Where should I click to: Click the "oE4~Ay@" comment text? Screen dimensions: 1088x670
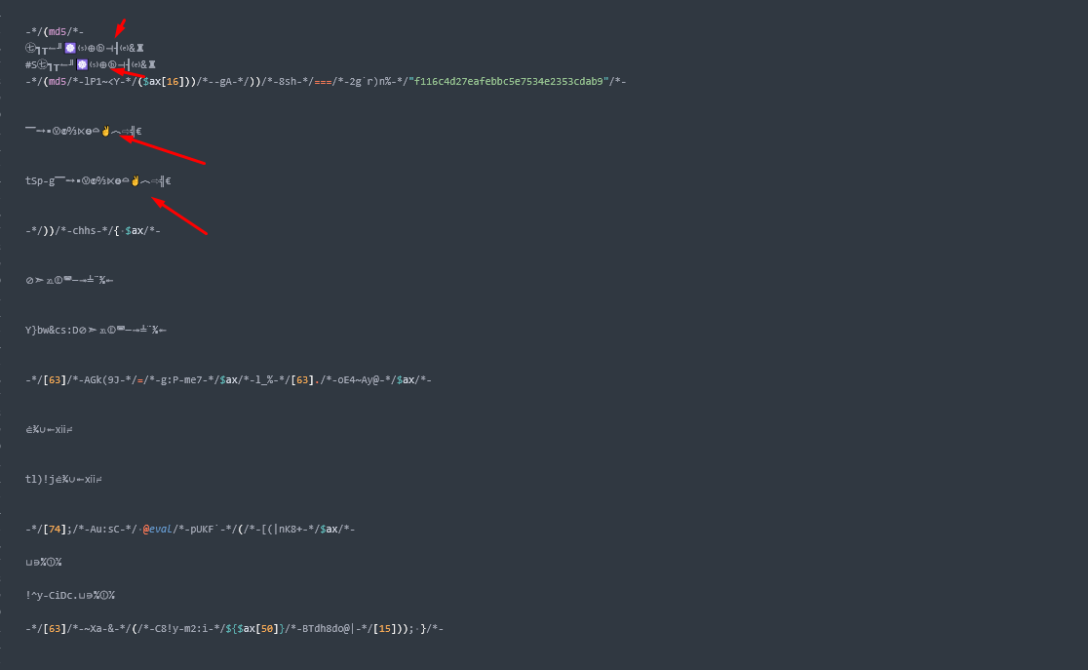pyautogui.click(x=358, y=379)
